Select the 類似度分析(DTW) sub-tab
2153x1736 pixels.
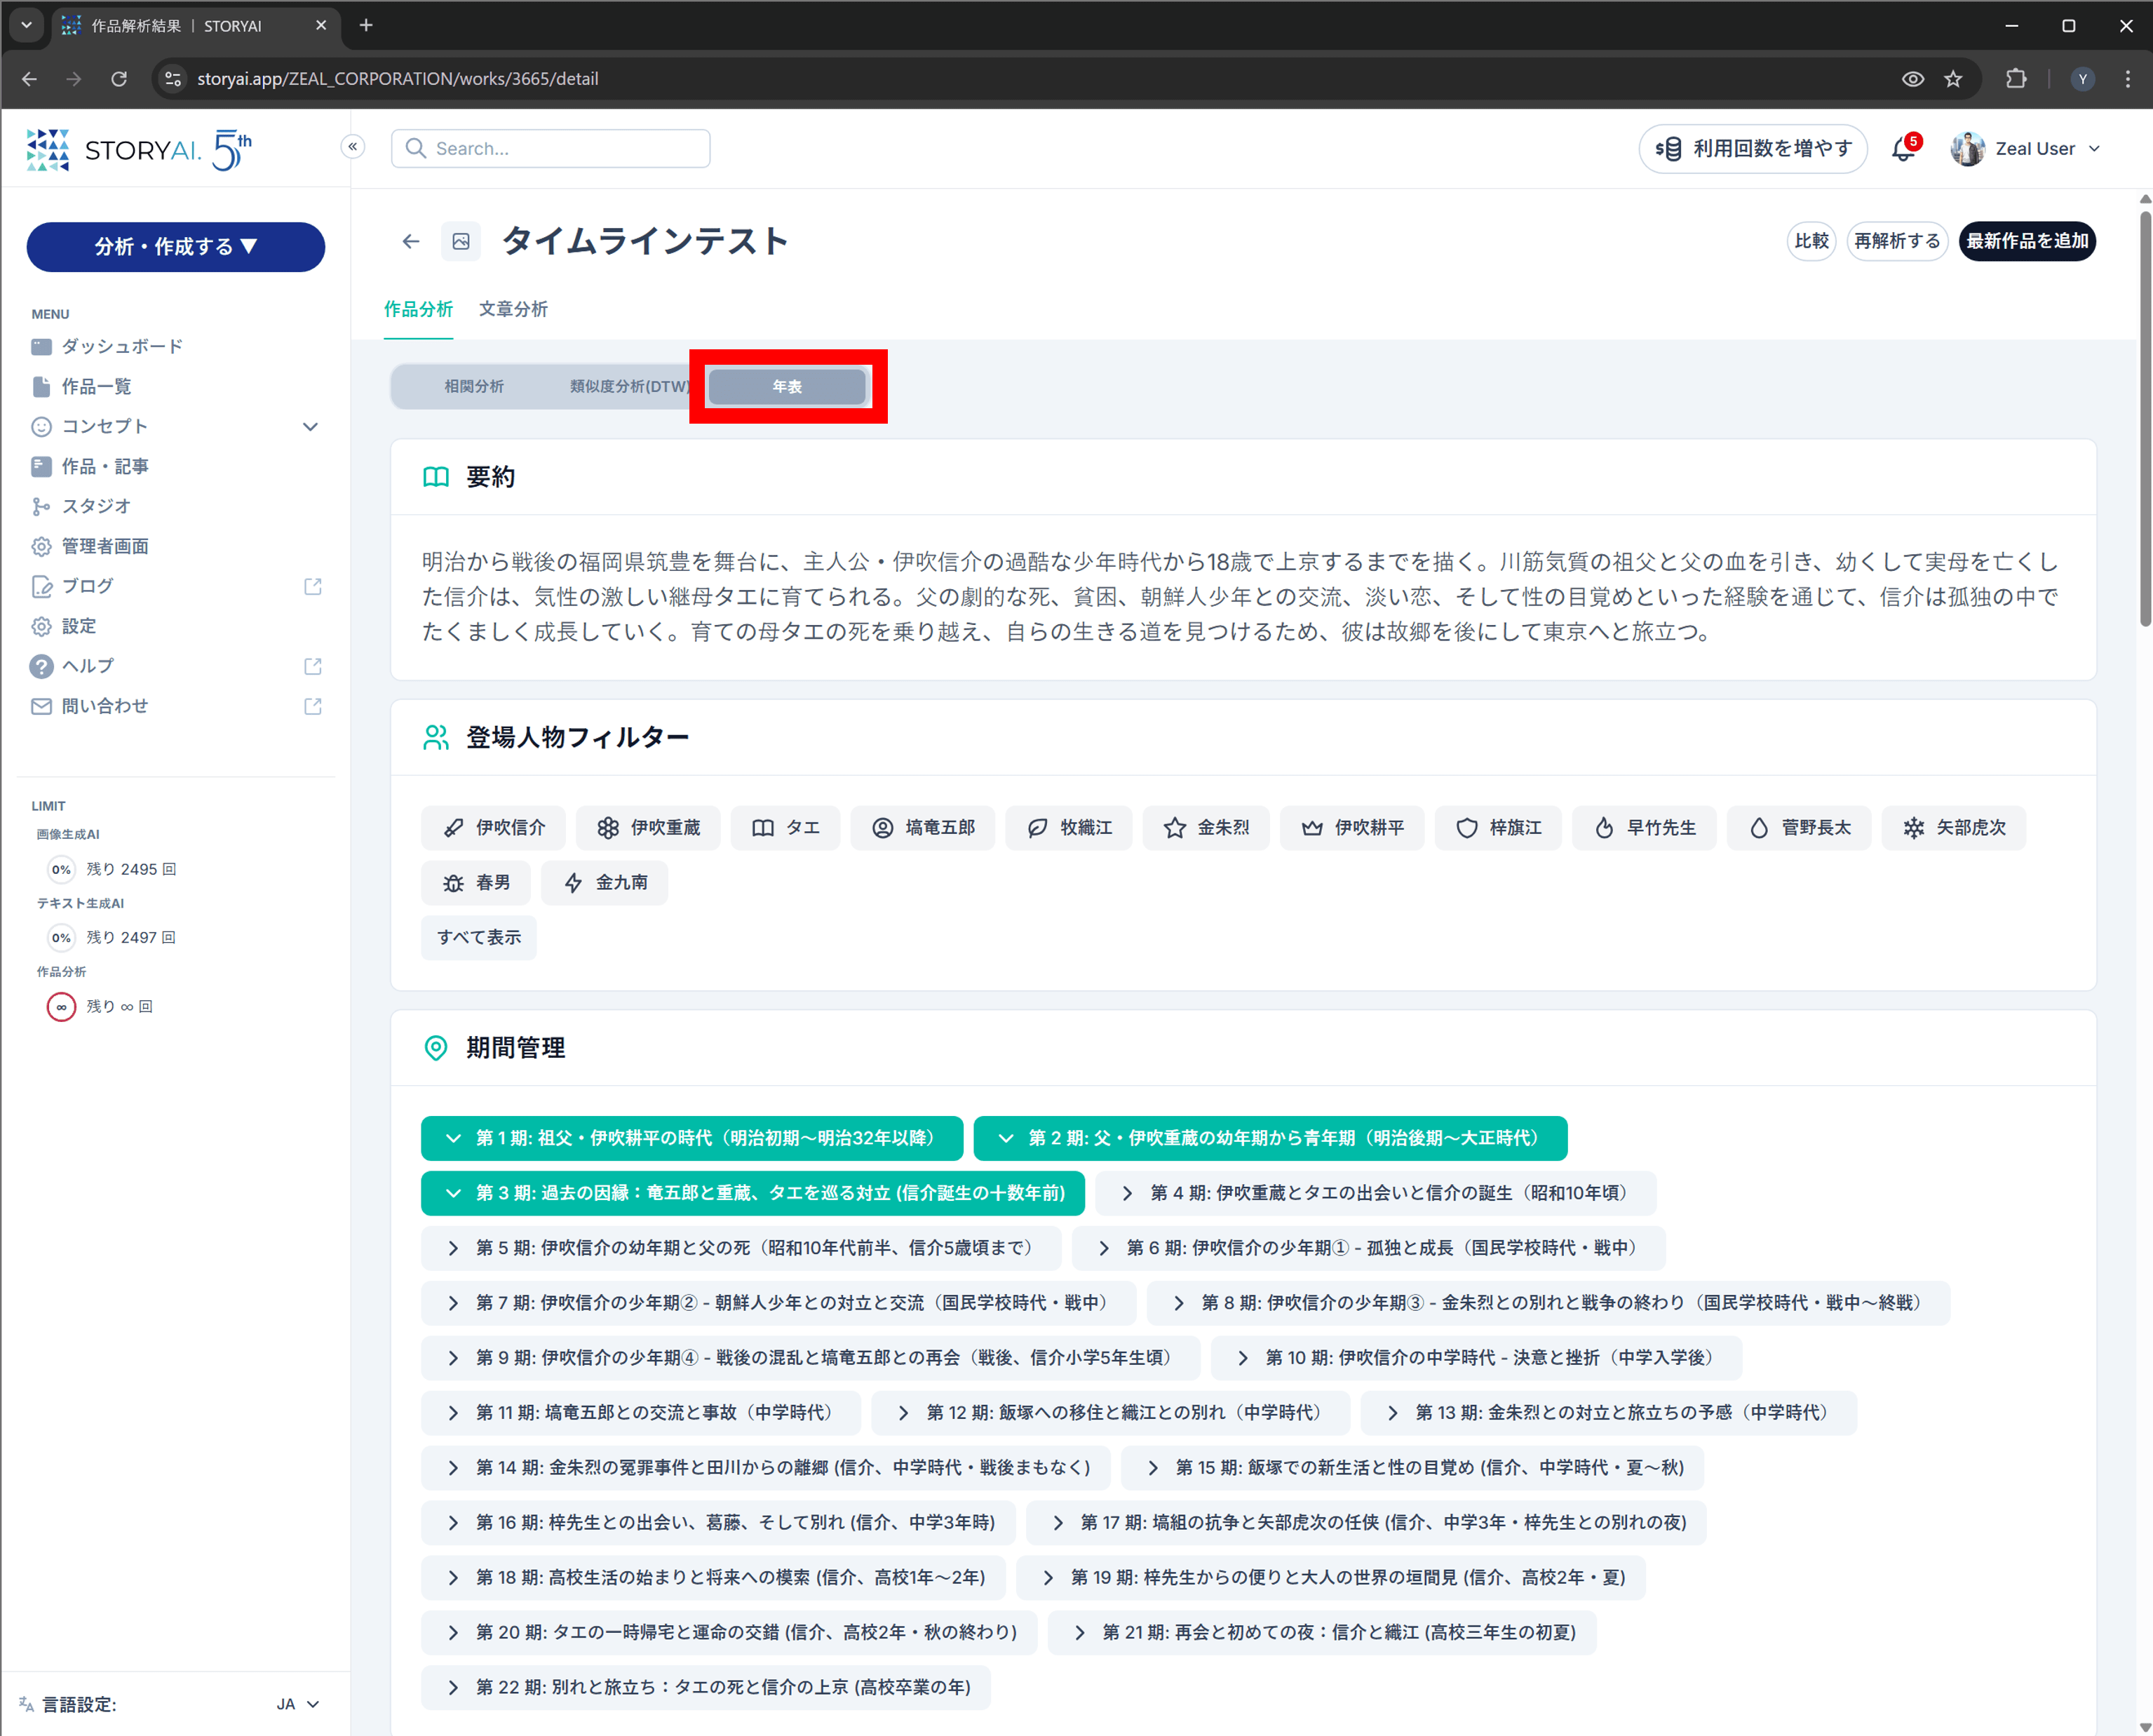point(630,387)
